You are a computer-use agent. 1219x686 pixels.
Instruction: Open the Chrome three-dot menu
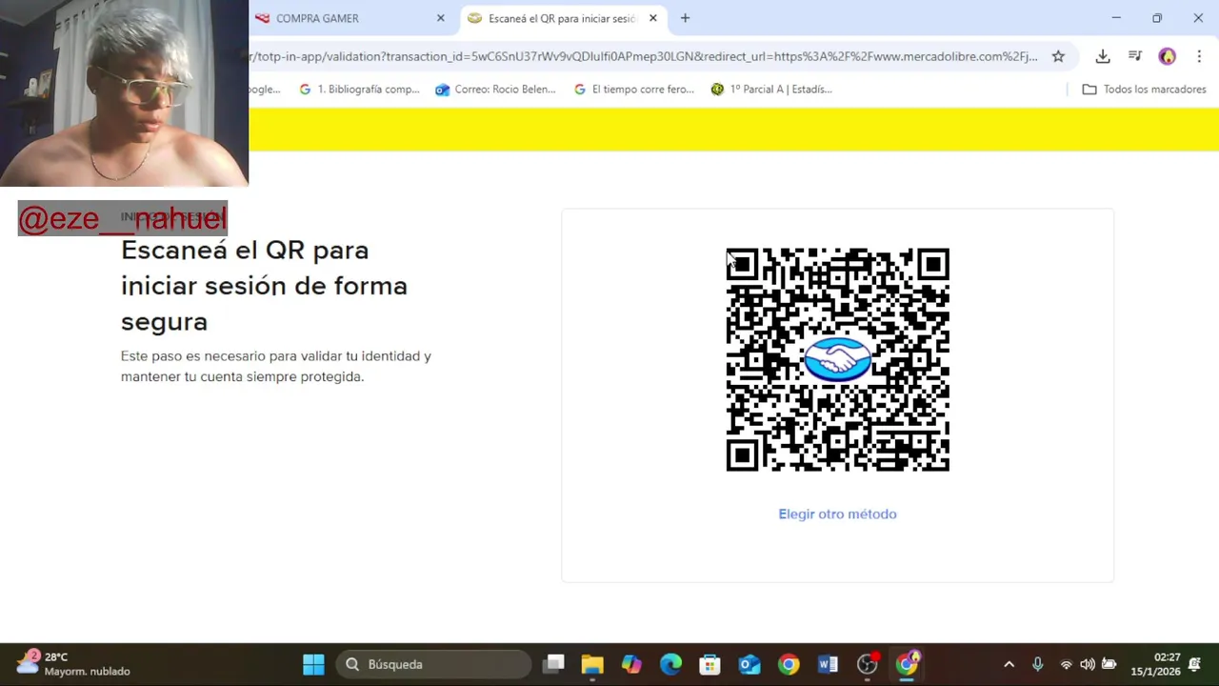[1199, 56]
